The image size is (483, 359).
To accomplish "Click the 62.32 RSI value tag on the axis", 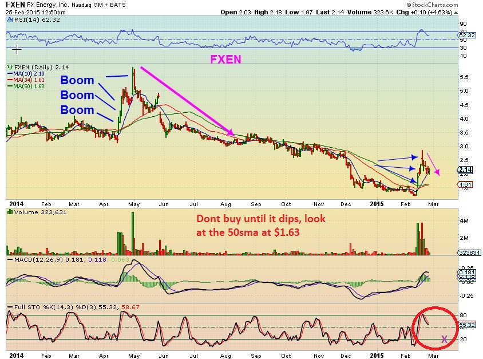I will (x=466, y=35).
